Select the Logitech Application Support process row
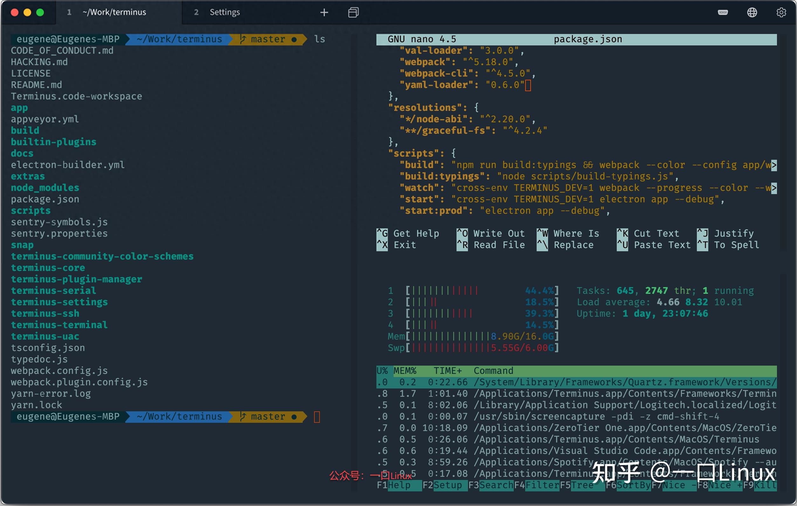The height and width of the screenshot is (506, 797). click(576, 405)
